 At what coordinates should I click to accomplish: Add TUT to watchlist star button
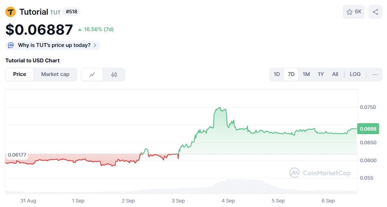coord(353,12)
